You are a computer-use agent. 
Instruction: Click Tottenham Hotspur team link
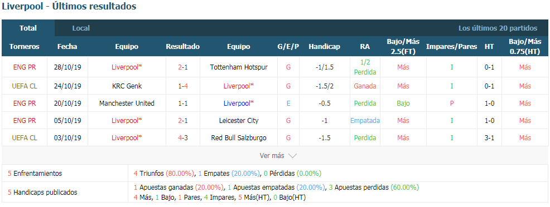tap(239, 67)
